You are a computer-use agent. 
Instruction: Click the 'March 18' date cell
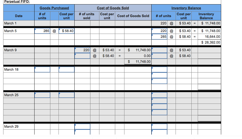tap(19, 69)
